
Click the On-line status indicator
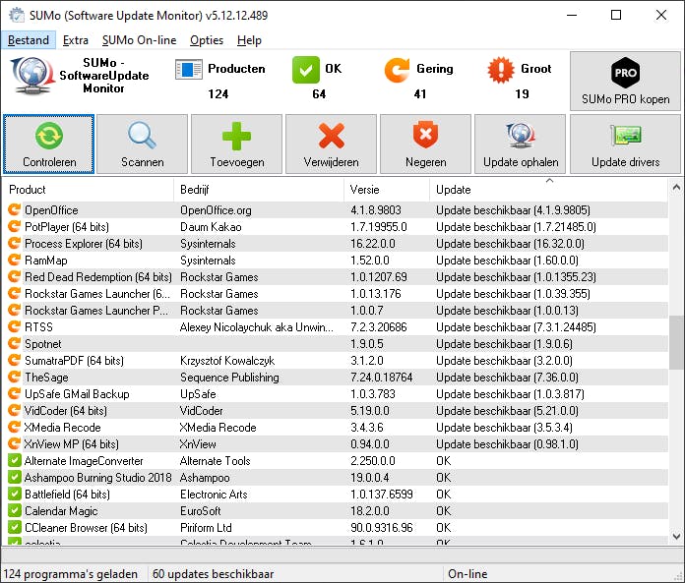click(x=467, y=573)
